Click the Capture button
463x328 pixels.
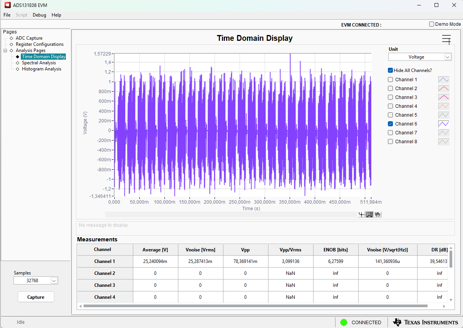click(36, 297)
